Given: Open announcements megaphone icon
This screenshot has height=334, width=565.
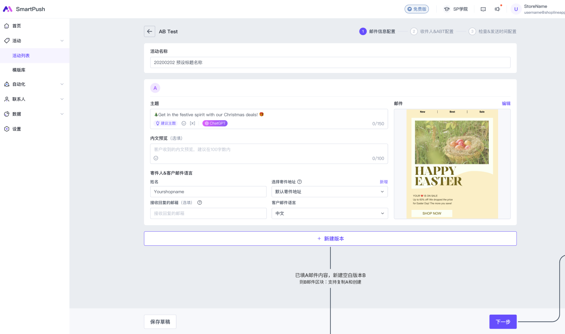Looking at the screenshot, I should (497, 9).
